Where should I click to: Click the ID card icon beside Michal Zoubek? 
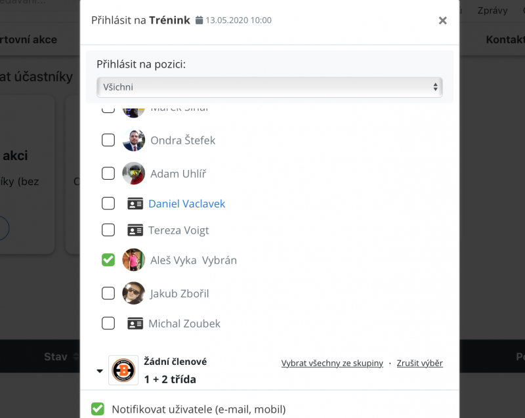pos(135,324)
